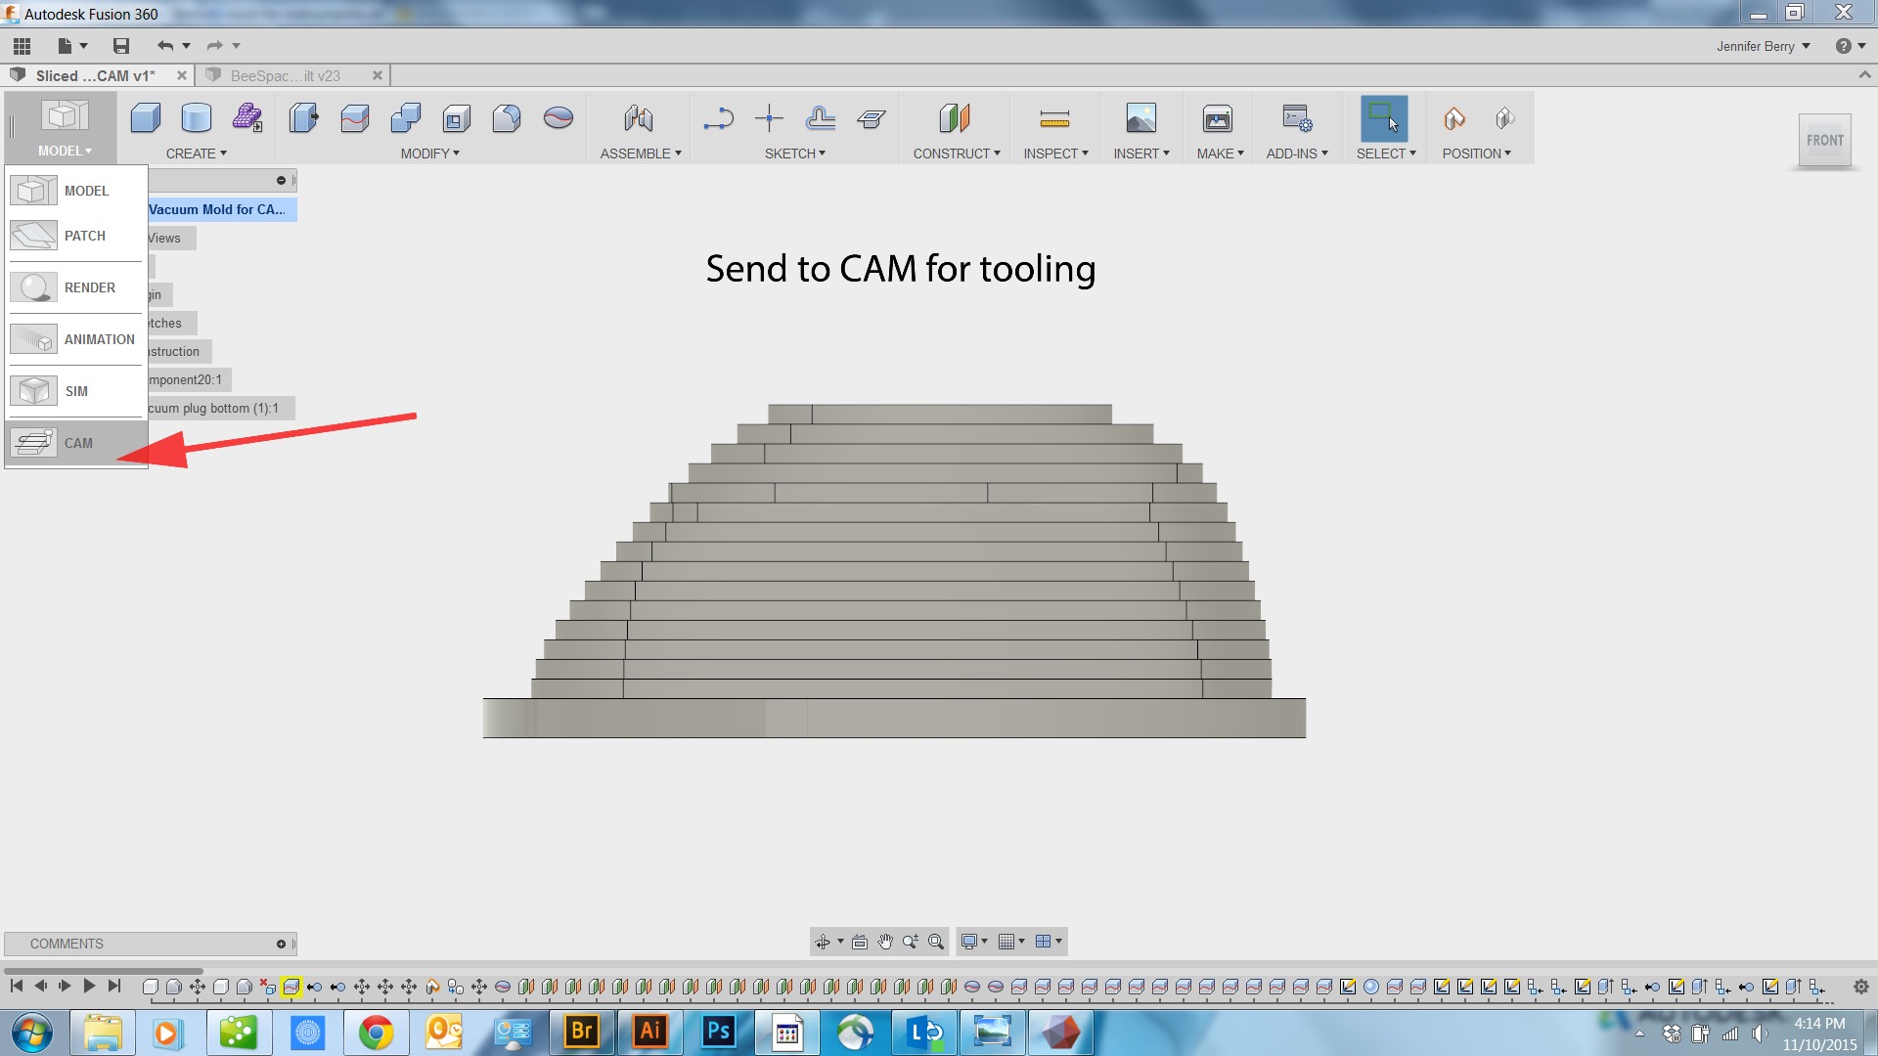This screenshot has width=1878, height=1056.
Task: Click the Save icon in the top toolbar
Action: (x=121, y=46)
